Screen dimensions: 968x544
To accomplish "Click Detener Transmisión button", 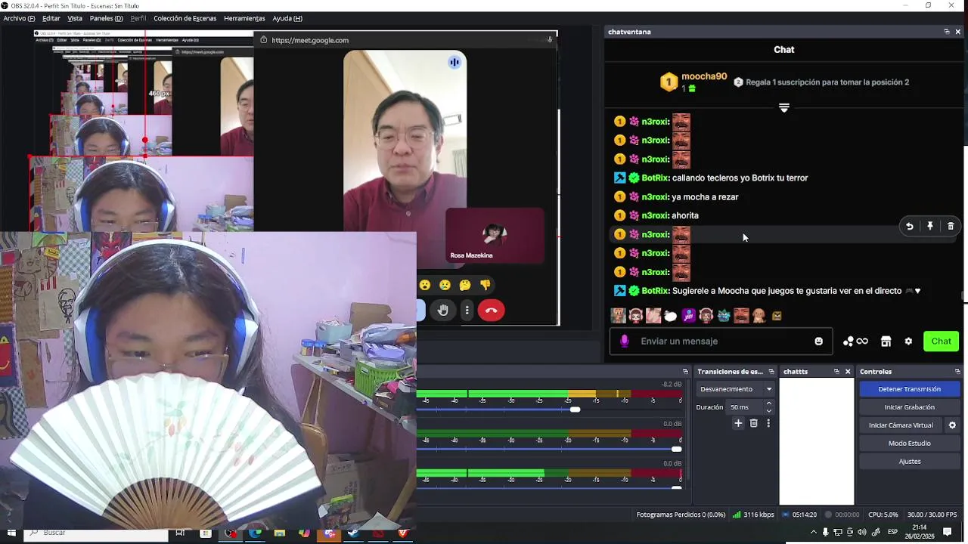I will pyautogui.click(x=909, y=389).
